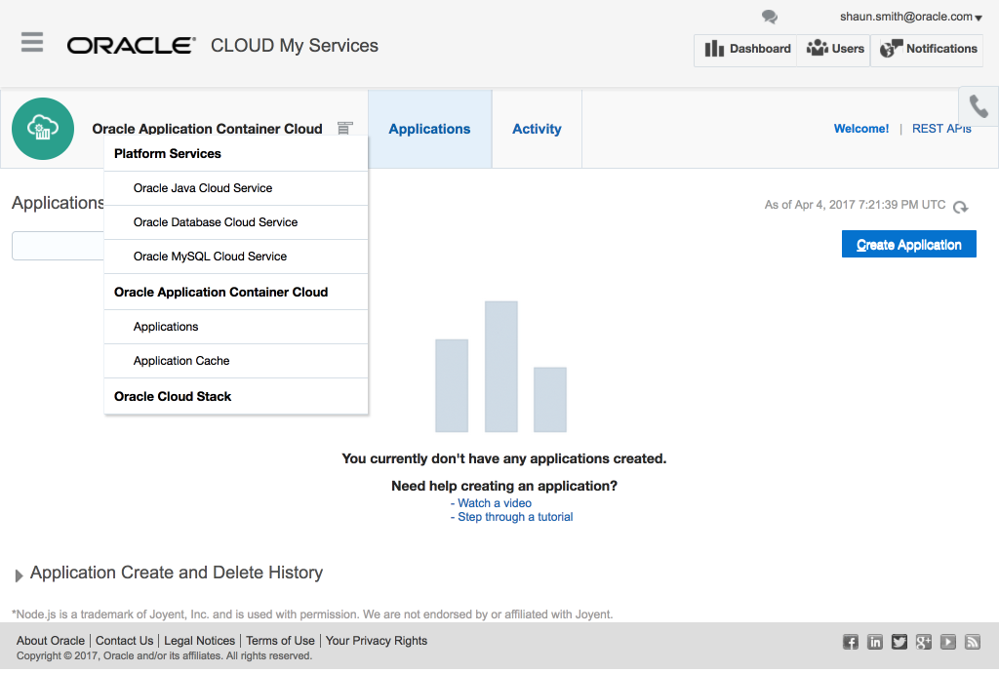Switch to the Activity tab

537,129
